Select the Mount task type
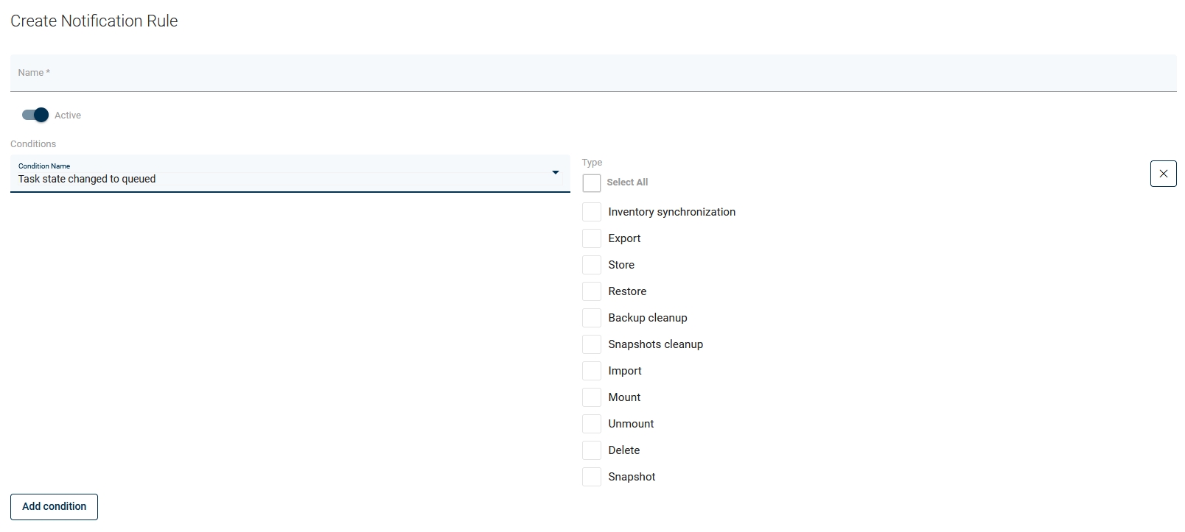 (592, 397)
